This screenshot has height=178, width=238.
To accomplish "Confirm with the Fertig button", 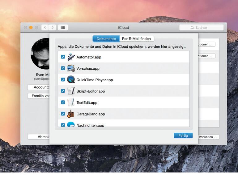I will (183, 136).
